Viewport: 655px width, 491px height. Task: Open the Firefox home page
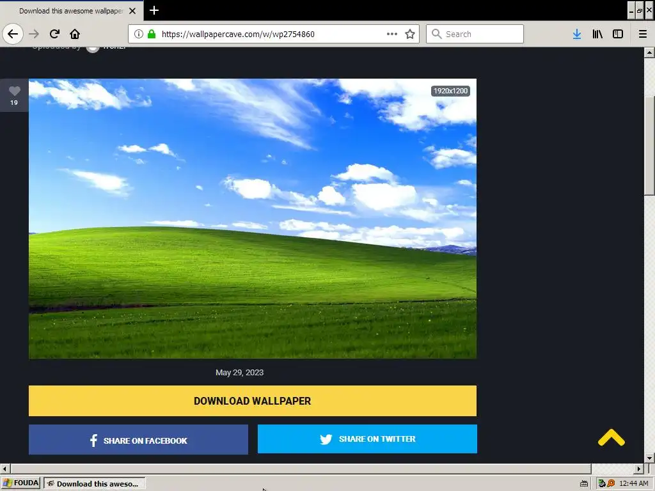[75, 34]
